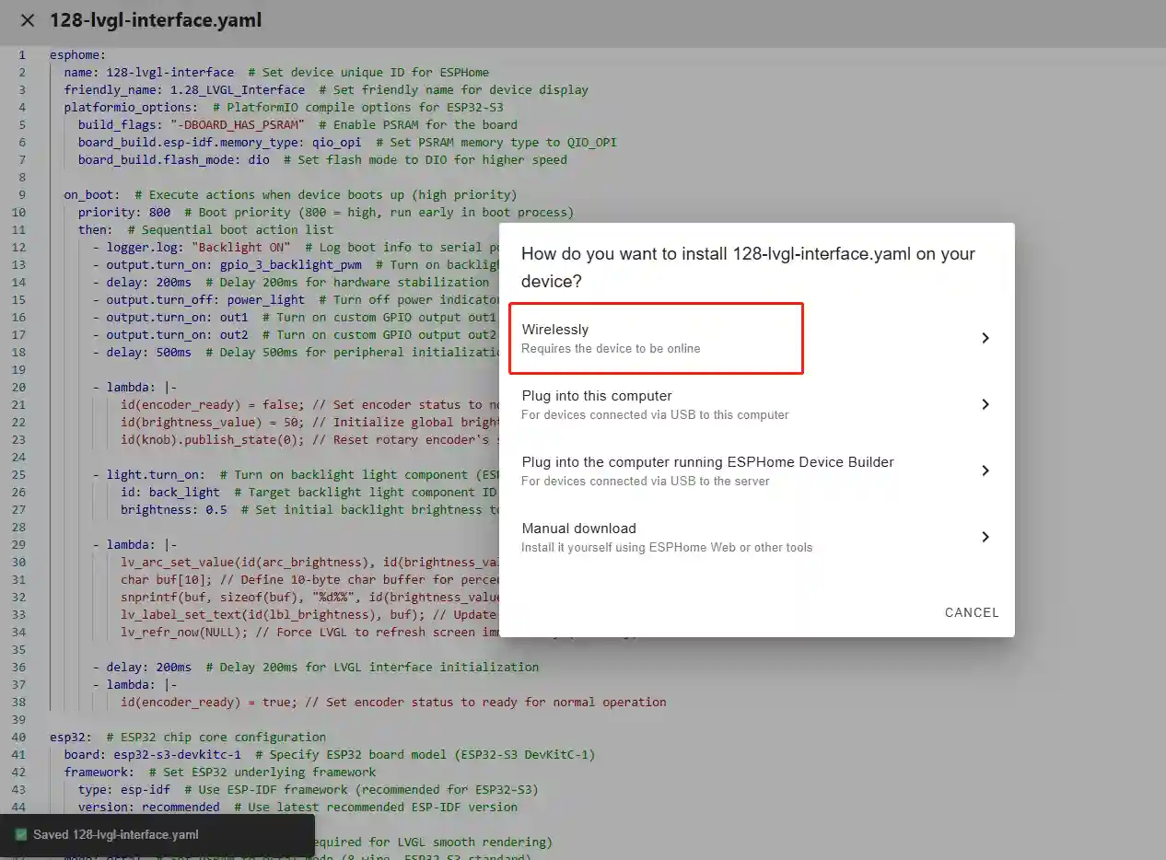Select Plug into this computer

tap(654, 404)
